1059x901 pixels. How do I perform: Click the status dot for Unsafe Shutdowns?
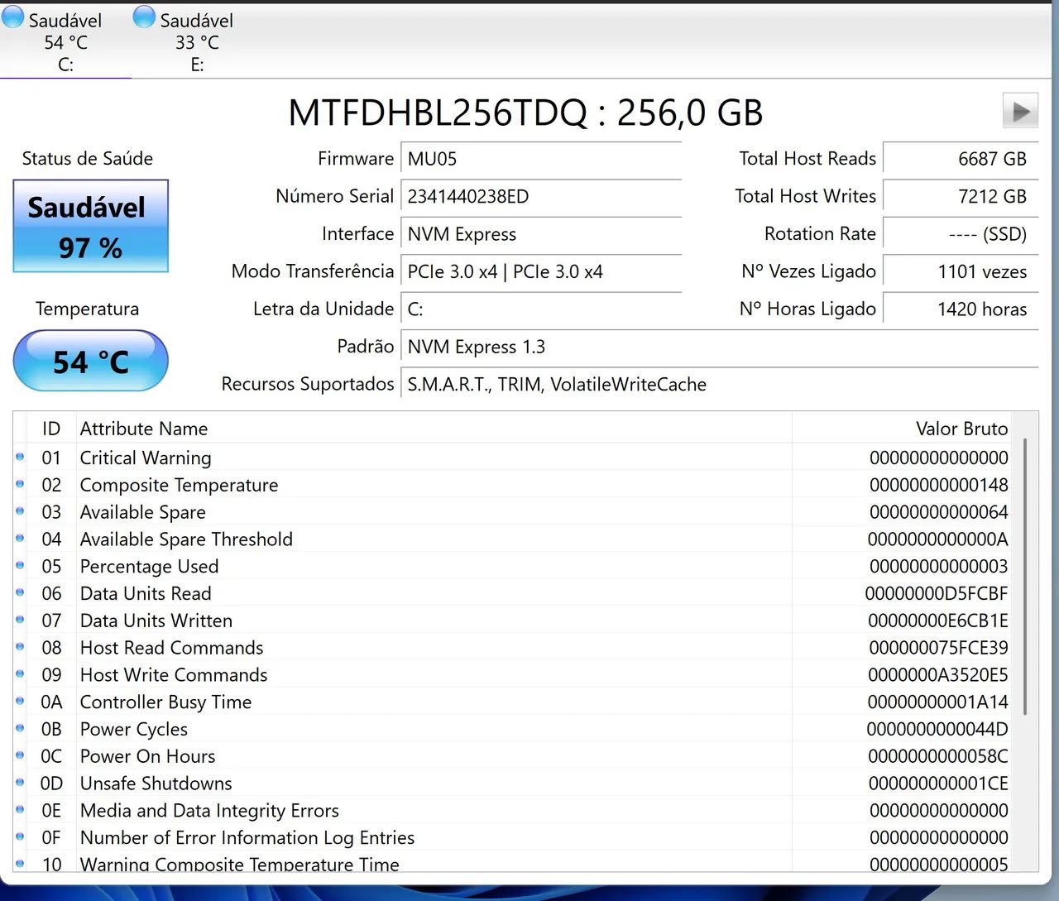click(x=20, y=783)
